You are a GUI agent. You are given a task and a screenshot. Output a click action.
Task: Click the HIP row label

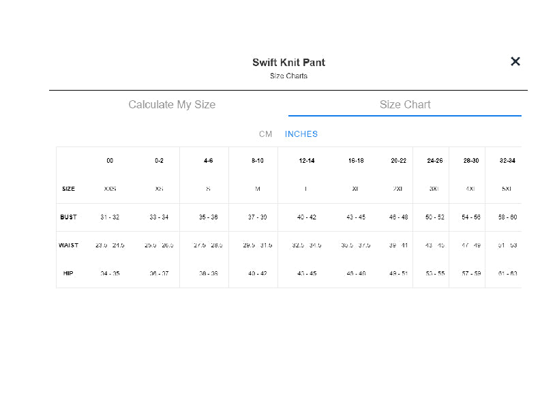coord(68,273)
